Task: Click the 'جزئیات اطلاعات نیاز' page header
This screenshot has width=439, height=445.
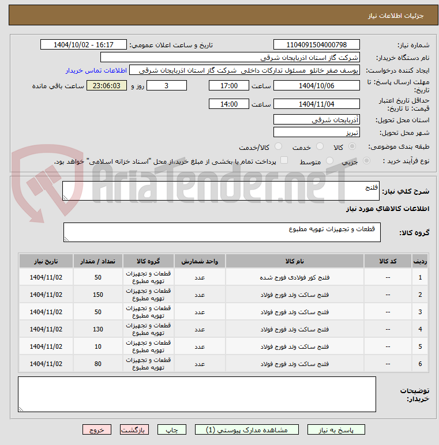Action: (x=396, y=16)
